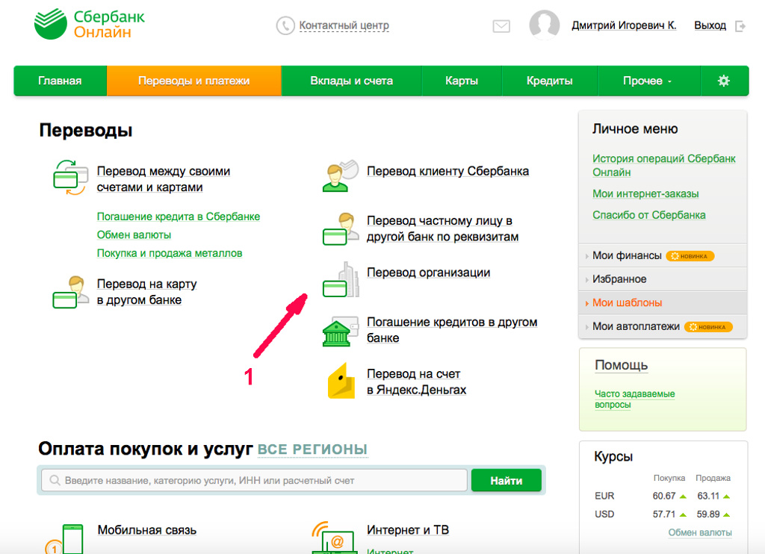Open the Вклады и счета tab
The image size is (765, 554).
coord(351,81)
